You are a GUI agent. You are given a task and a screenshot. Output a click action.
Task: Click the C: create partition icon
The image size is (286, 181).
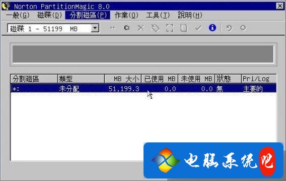[127, 28]
